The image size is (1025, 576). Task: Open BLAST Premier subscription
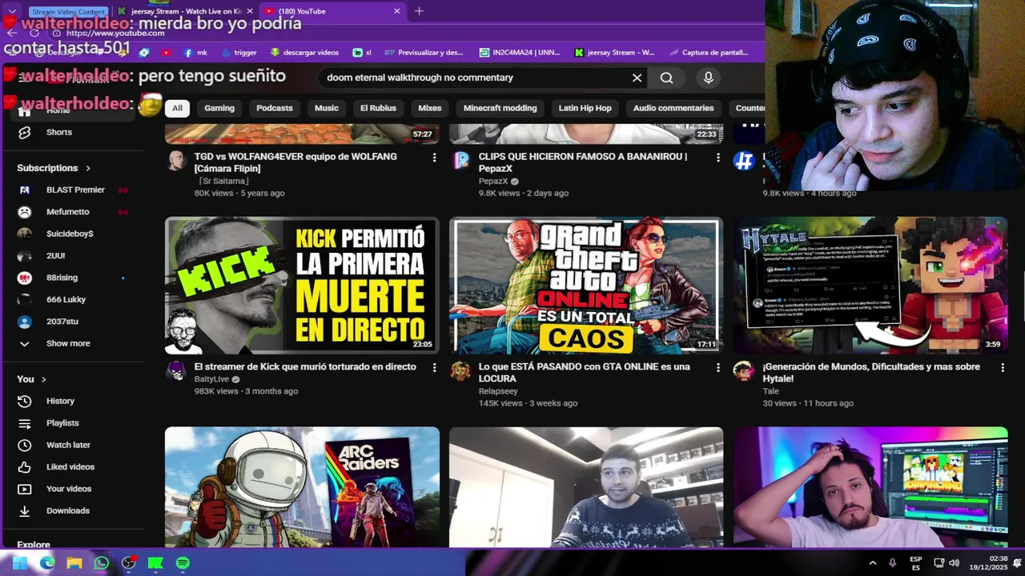tap(74, 190)
